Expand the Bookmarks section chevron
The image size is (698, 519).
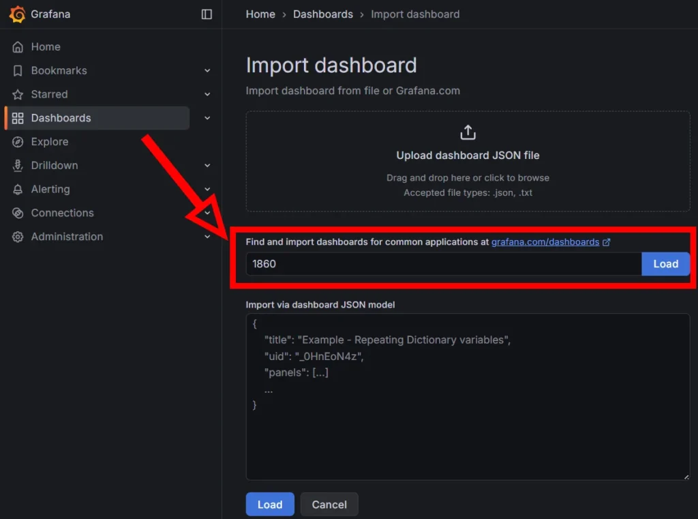point(207,71)
